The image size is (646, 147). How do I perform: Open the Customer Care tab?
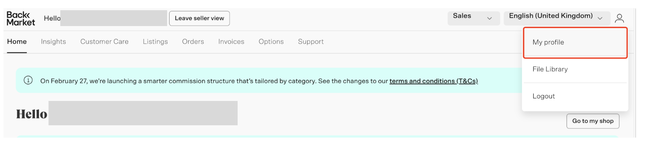tap(104, 42)
